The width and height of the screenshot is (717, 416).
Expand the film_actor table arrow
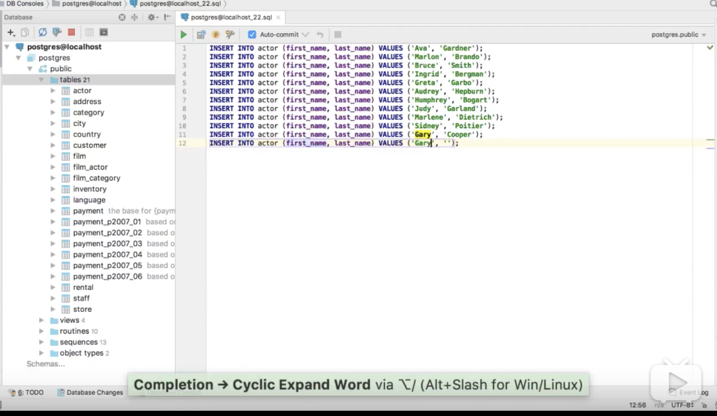52,167
